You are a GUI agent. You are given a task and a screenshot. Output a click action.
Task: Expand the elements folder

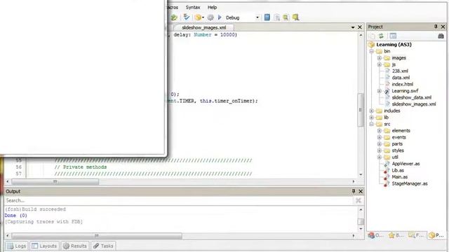click(x=380, y=131)
